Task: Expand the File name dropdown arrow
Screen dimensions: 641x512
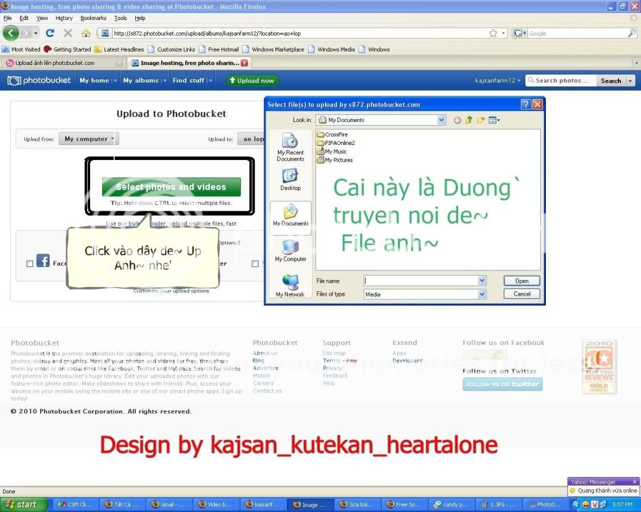Action: [x=483, y=281]
